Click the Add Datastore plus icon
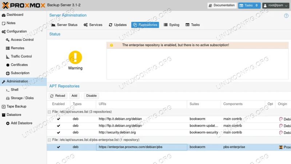The width and height of the screenshot is (291, 164). pyautogui.click(x=8, y=123)
